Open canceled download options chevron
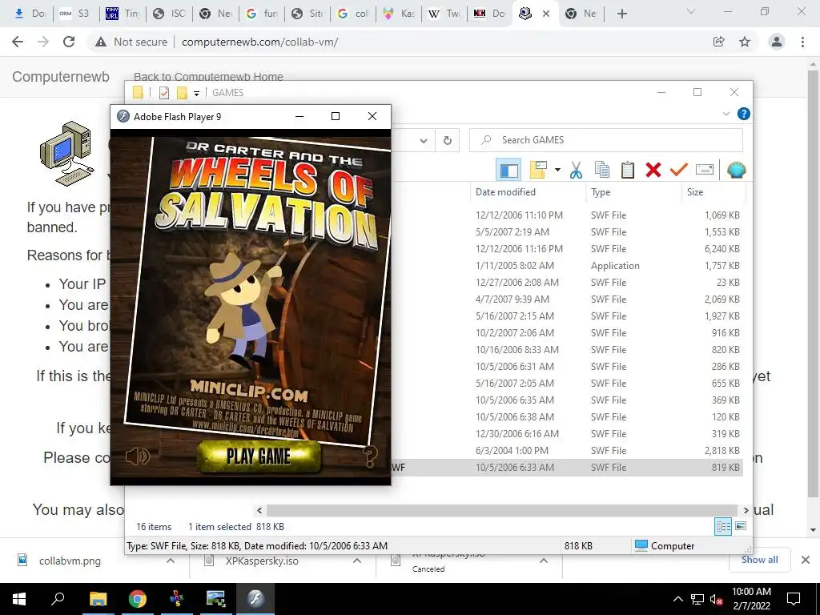The height and width of the screenshot is (615, 820). pos(544,561)
